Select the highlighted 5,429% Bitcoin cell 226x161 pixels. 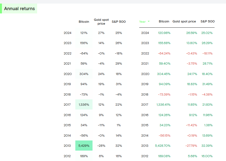pos(84,146)
